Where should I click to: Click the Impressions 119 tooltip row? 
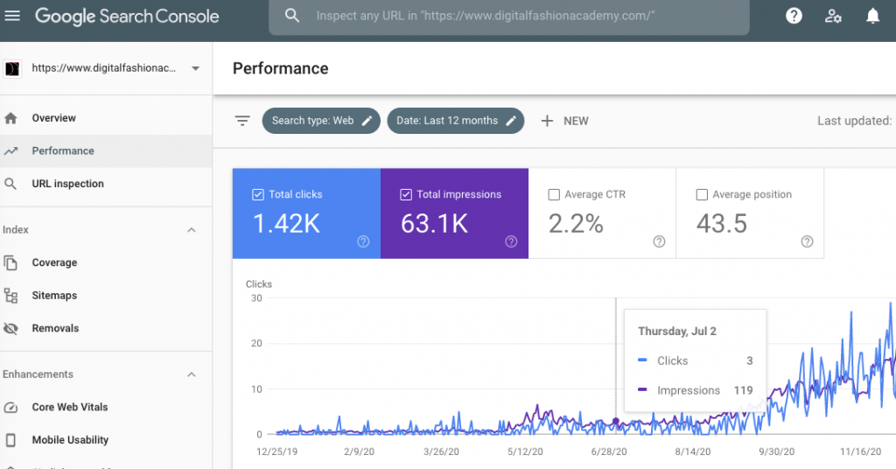tap(695, 390)
